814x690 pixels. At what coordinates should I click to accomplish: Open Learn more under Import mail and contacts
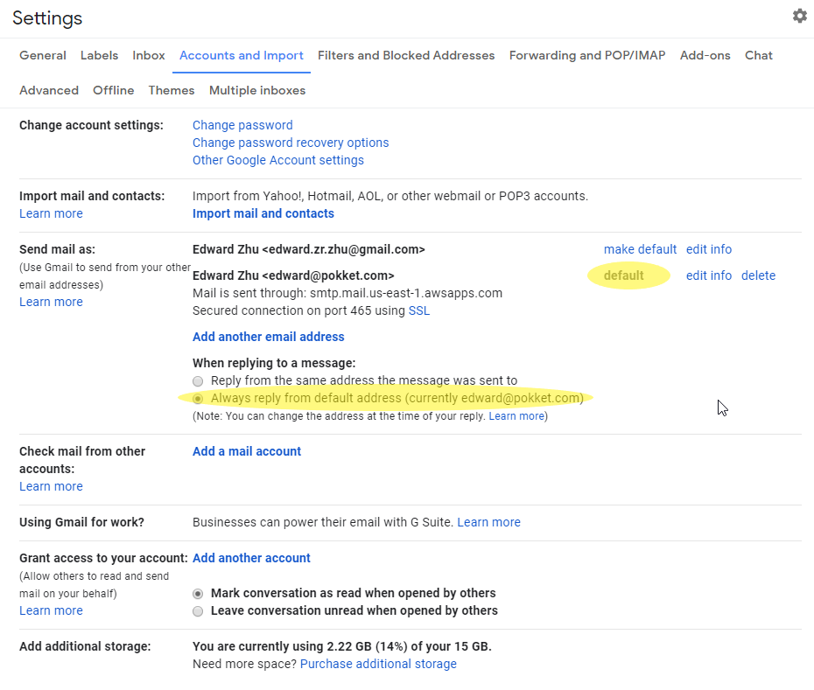pyautogui.click(x=51, y=213)
